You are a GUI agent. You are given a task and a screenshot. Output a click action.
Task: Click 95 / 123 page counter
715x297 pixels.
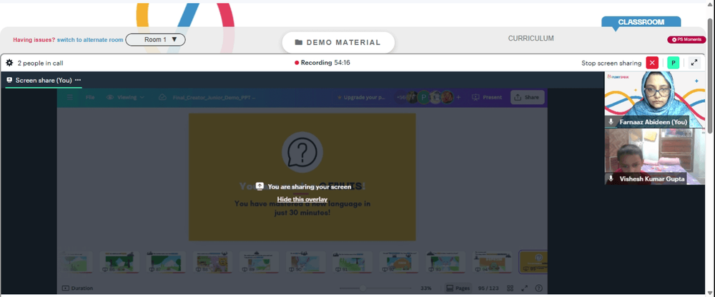click(x=488, y=288)
